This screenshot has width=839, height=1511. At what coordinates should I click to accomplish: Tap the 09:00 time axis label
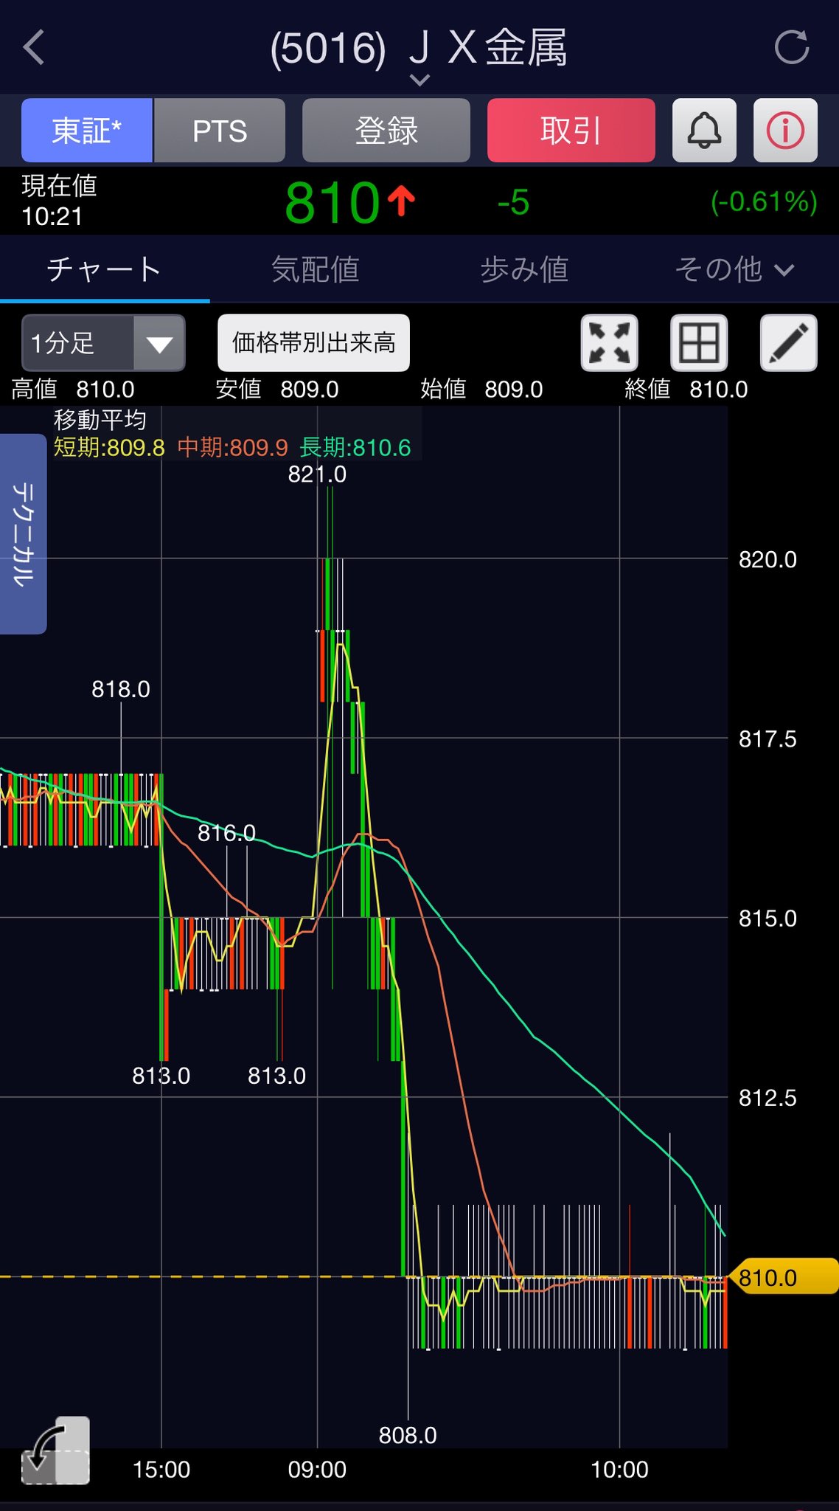point(317,1470)
